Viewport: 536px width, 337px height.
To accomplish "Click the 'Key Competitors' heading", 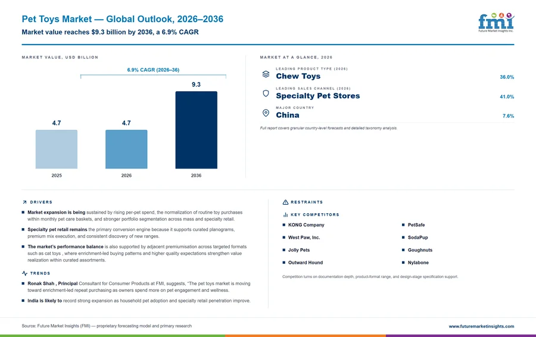I will coord(315,214).
